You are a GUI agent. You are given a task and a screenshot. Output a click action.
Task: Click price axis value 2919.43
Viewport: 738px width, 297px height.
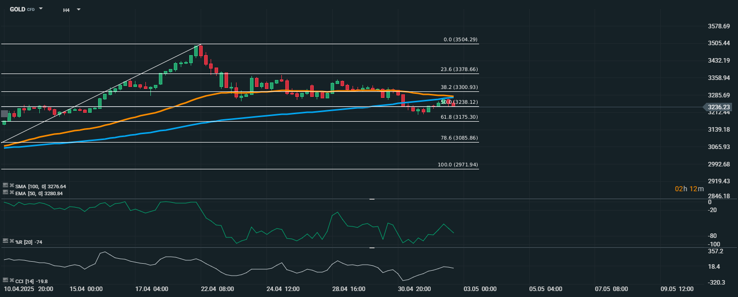(x=719, y=181)
